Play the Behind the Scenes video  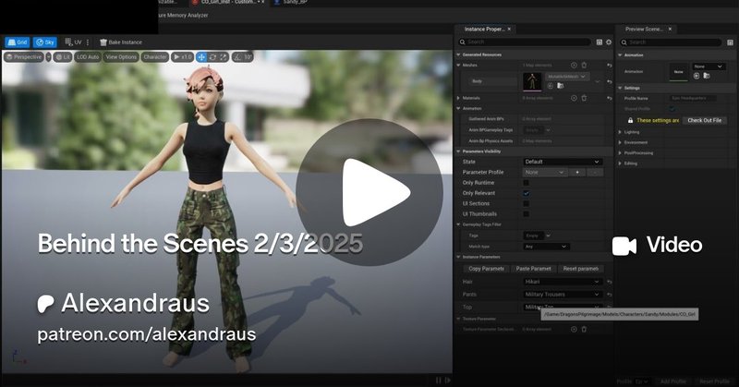click(x=369, y=192)
